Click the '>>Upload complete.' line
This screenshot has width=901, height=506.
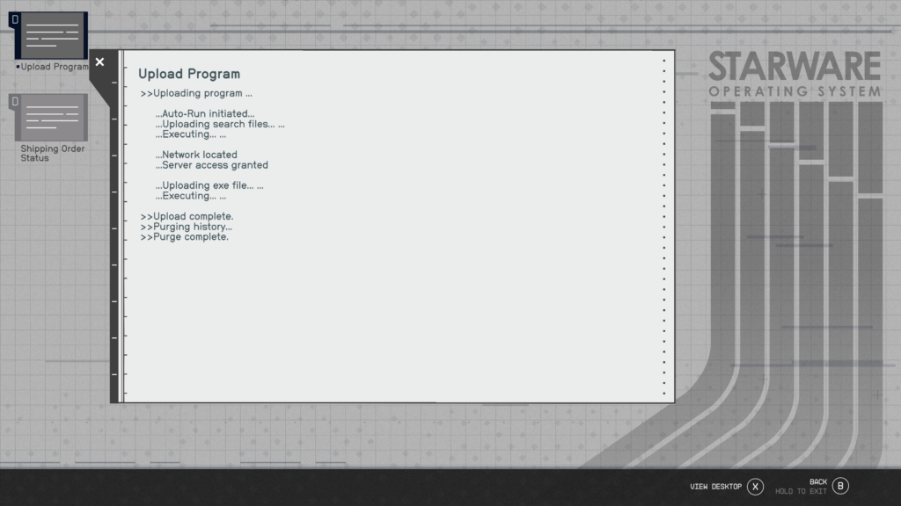(x=187, y=216)
